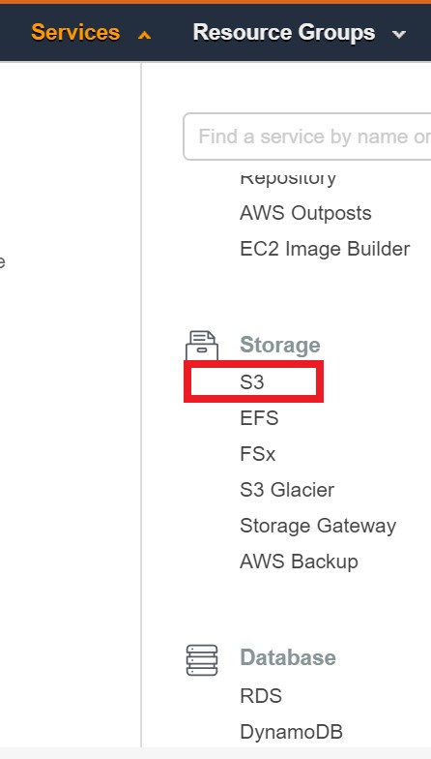The width and height of the screenshot is (431, 759).
Task: Open the FSx service link
Action: point(257,454)
